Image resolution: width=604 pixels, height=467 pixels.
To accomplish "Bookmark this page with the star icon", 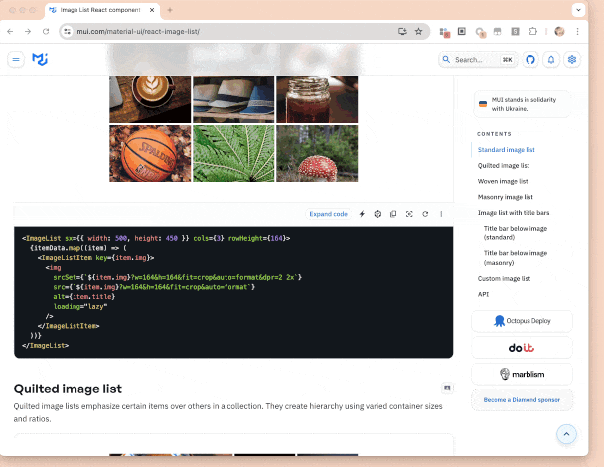I will [418, 31].
